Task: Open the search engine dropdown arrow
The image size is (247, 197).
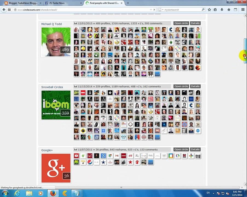Action: coord(163,10)
